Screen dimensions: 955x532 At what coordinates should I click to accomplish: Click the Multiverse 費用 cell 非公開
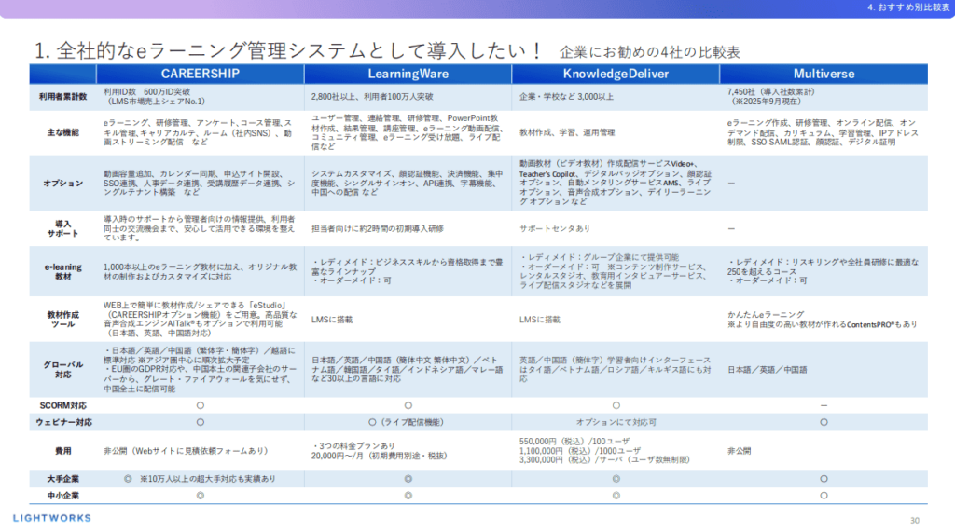point(739,451)
